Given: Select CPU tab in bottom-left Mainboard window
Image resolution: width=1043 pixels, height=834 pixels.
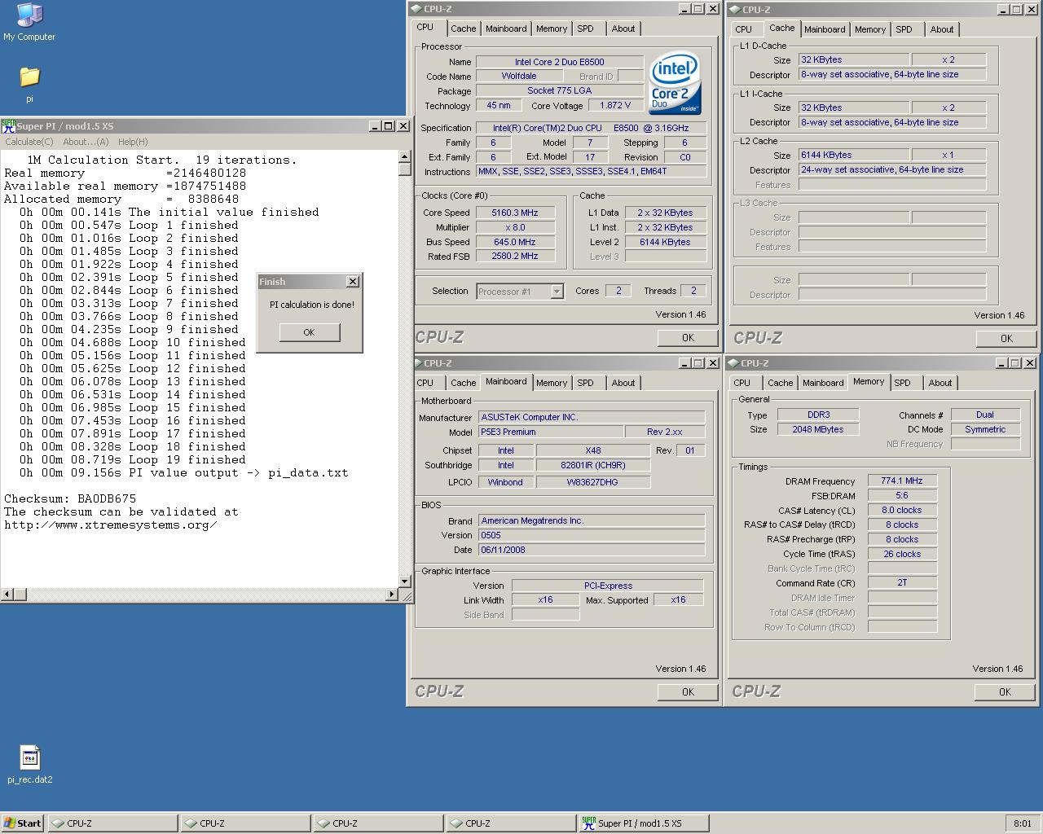Looking at the screenshot, I should 425,383.
